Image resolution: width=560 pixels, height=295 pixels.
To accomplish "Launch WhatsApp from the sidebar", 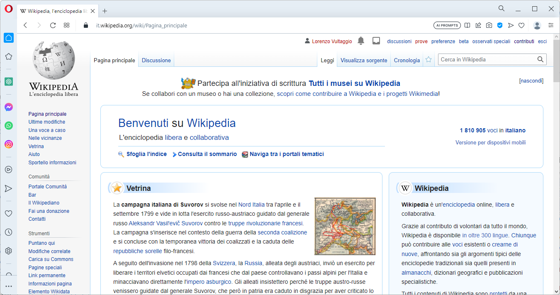I will [x=9, y=125].
